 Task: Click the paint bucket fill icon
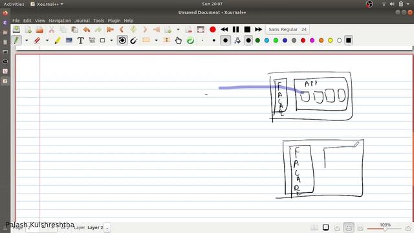pos(237,40)
